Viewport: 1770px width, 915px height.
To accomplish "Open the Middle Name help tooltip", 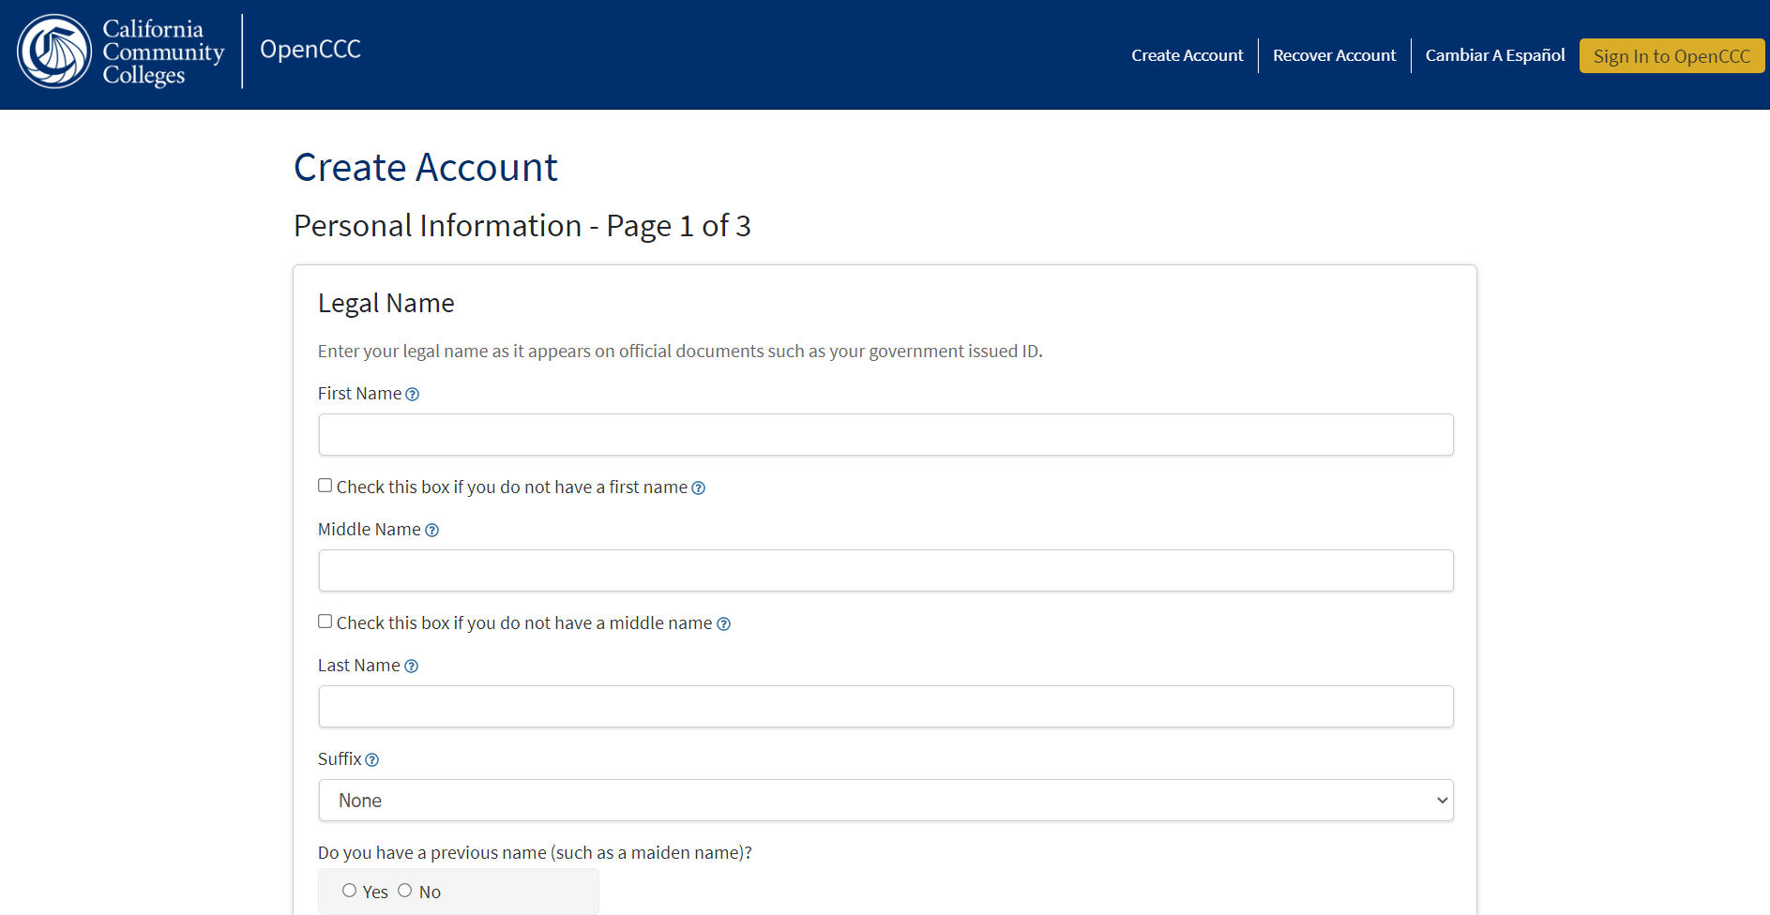I will (x=432, y=530).
